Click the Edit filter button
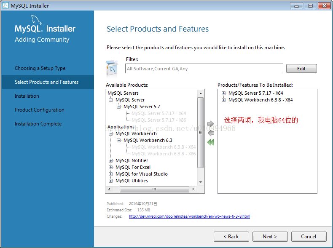Image resolution: width=333 pixels, height=248 pixels. click(301, 69)
